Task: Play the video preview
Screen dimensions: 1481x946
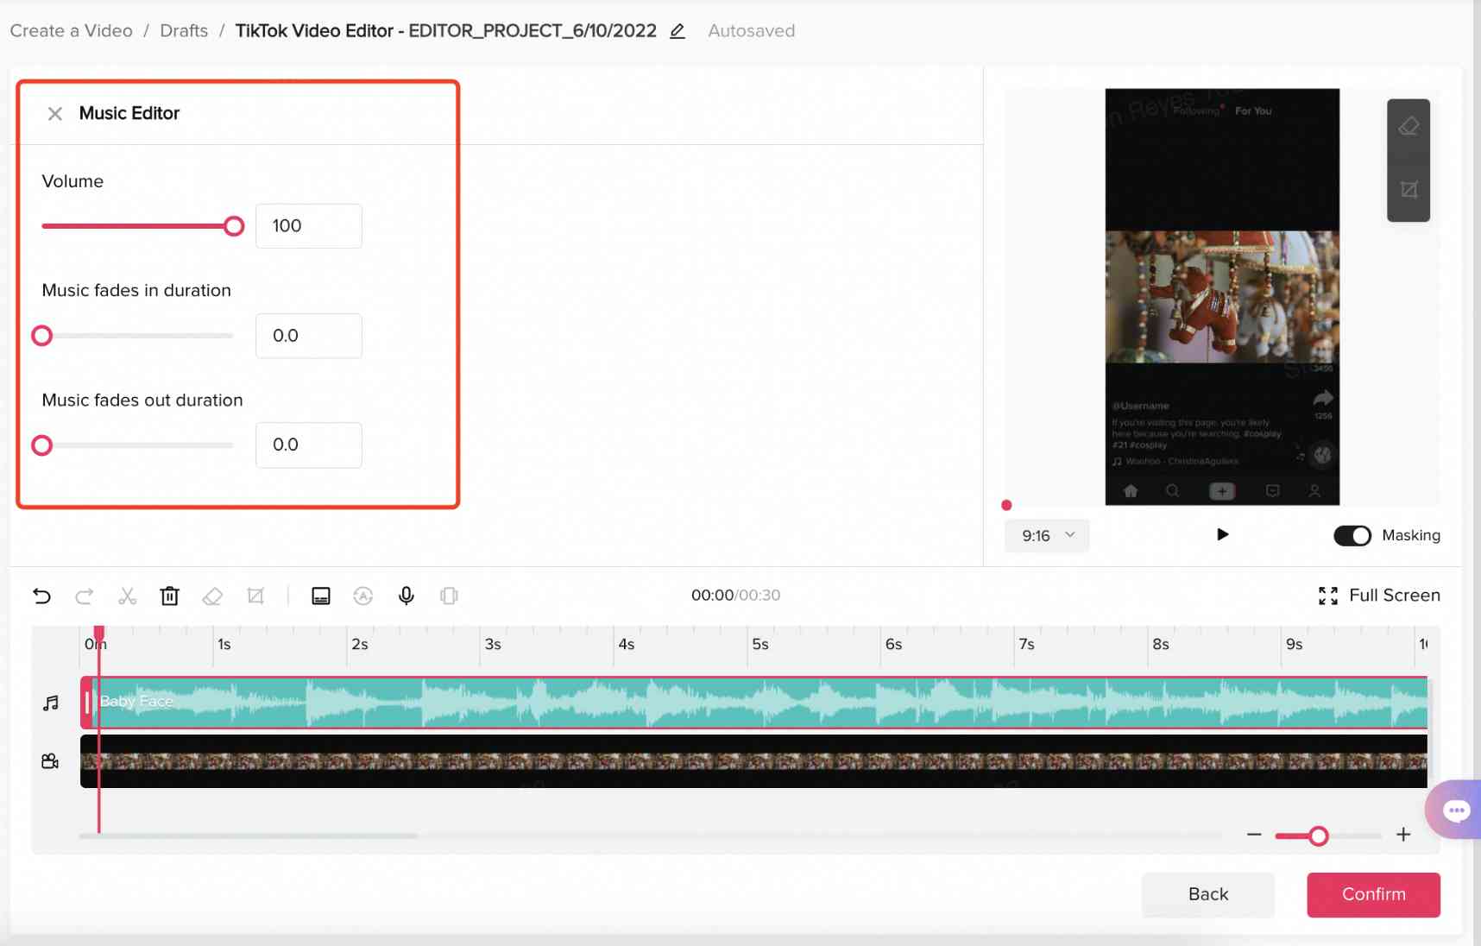Action: [x=1222, y=534]
